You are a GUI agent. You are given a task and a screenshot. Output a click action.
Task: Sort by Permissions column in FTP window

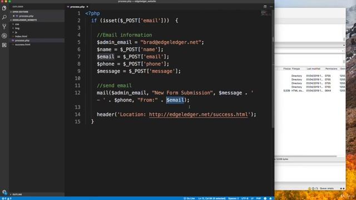331,69
